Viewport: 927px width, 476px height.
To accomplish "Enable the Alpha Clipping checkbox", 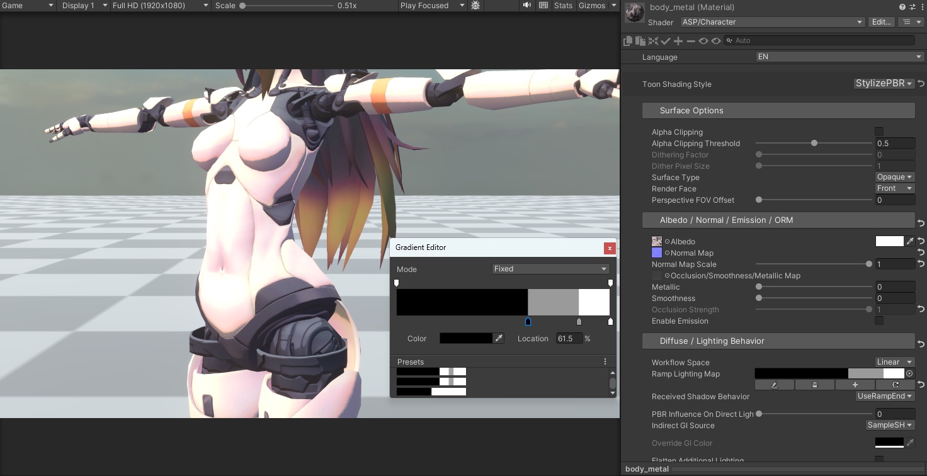I will [x=879, y=132].
